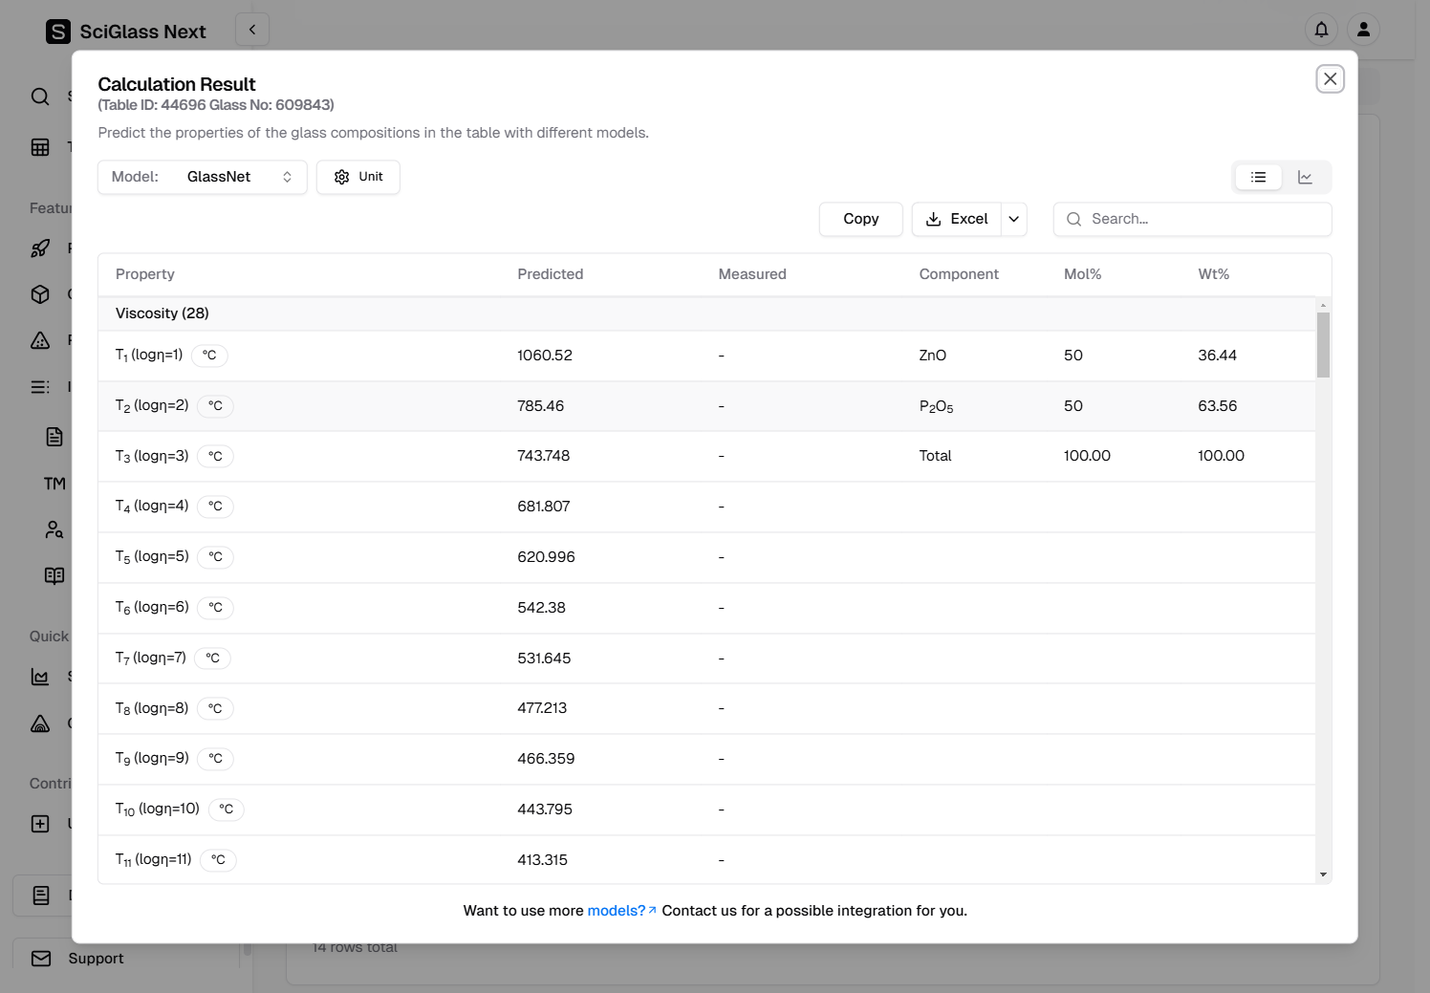This screenshot has height=993, width=1430.
Task: Switch to chart view toggle
Action: coord(1305,177)
